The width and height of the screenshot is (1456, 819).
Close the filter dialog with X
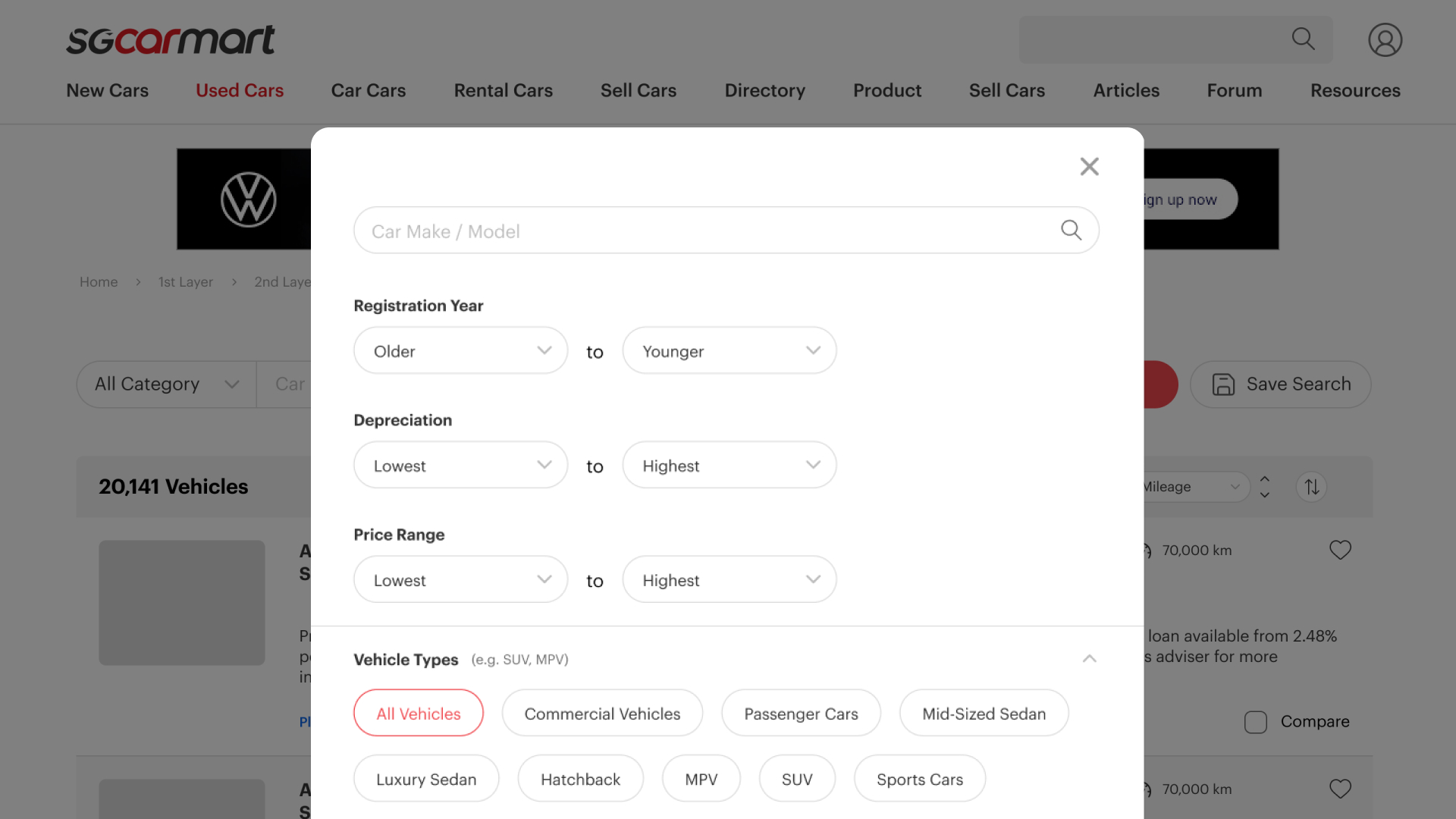click(1090, 166)
